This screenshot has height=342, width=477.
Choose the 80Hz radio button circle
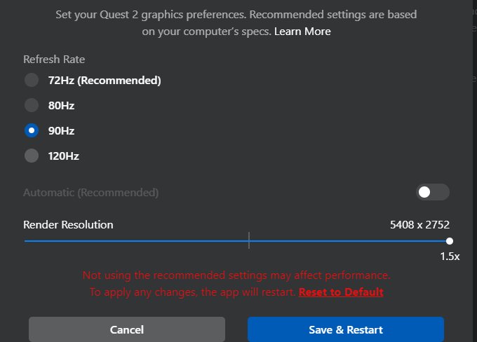click(x=32, y=105)
